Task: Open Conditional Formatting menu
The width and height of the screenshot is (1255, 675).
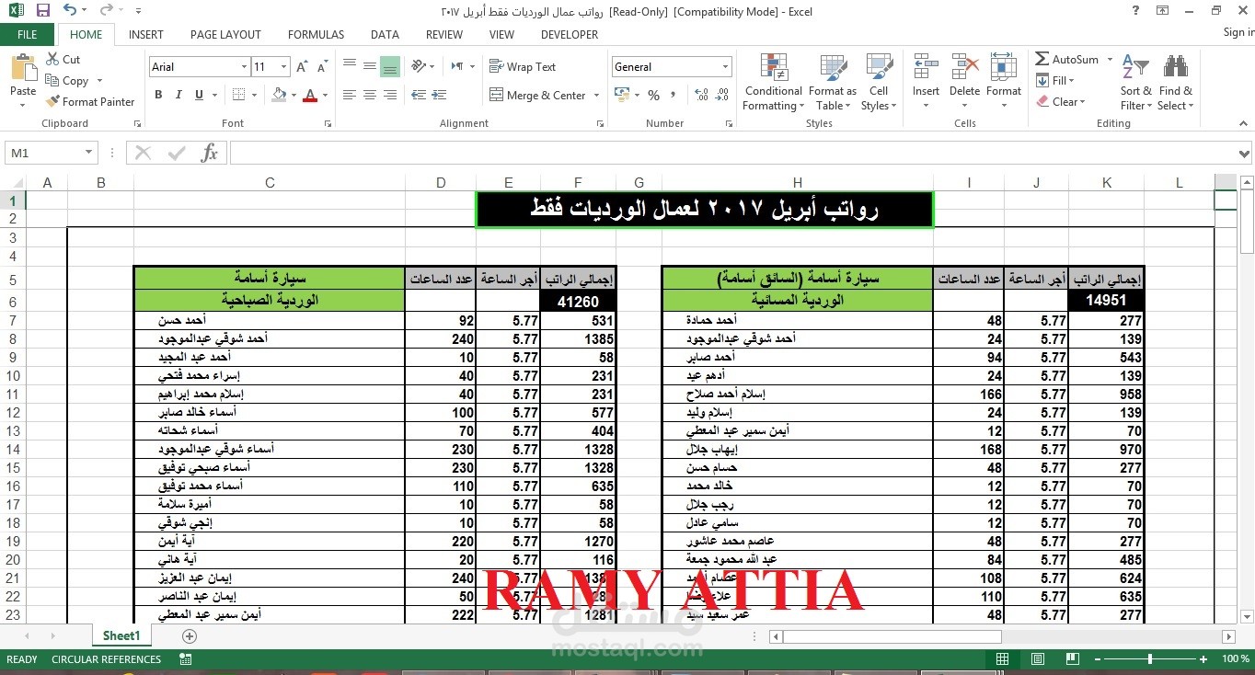Action: click(x=773, y=83)
